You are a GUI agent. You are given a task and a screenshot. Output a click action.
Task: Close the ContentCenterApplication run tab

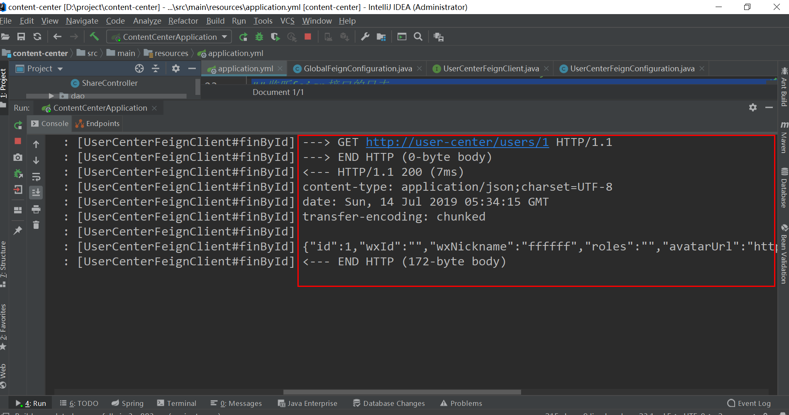point(154,108)
